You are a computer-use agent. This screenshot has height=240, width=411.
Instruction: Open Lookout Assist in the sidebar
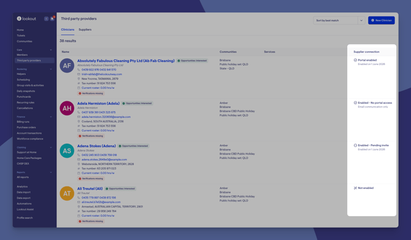click(x=25, y=209)
